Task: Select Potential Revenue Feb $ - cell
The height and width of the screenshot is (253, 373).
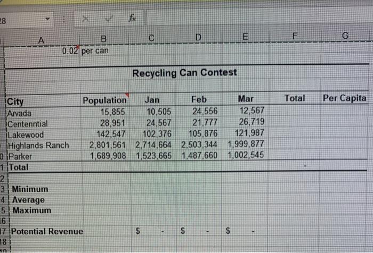Action: tap(199, 231)
